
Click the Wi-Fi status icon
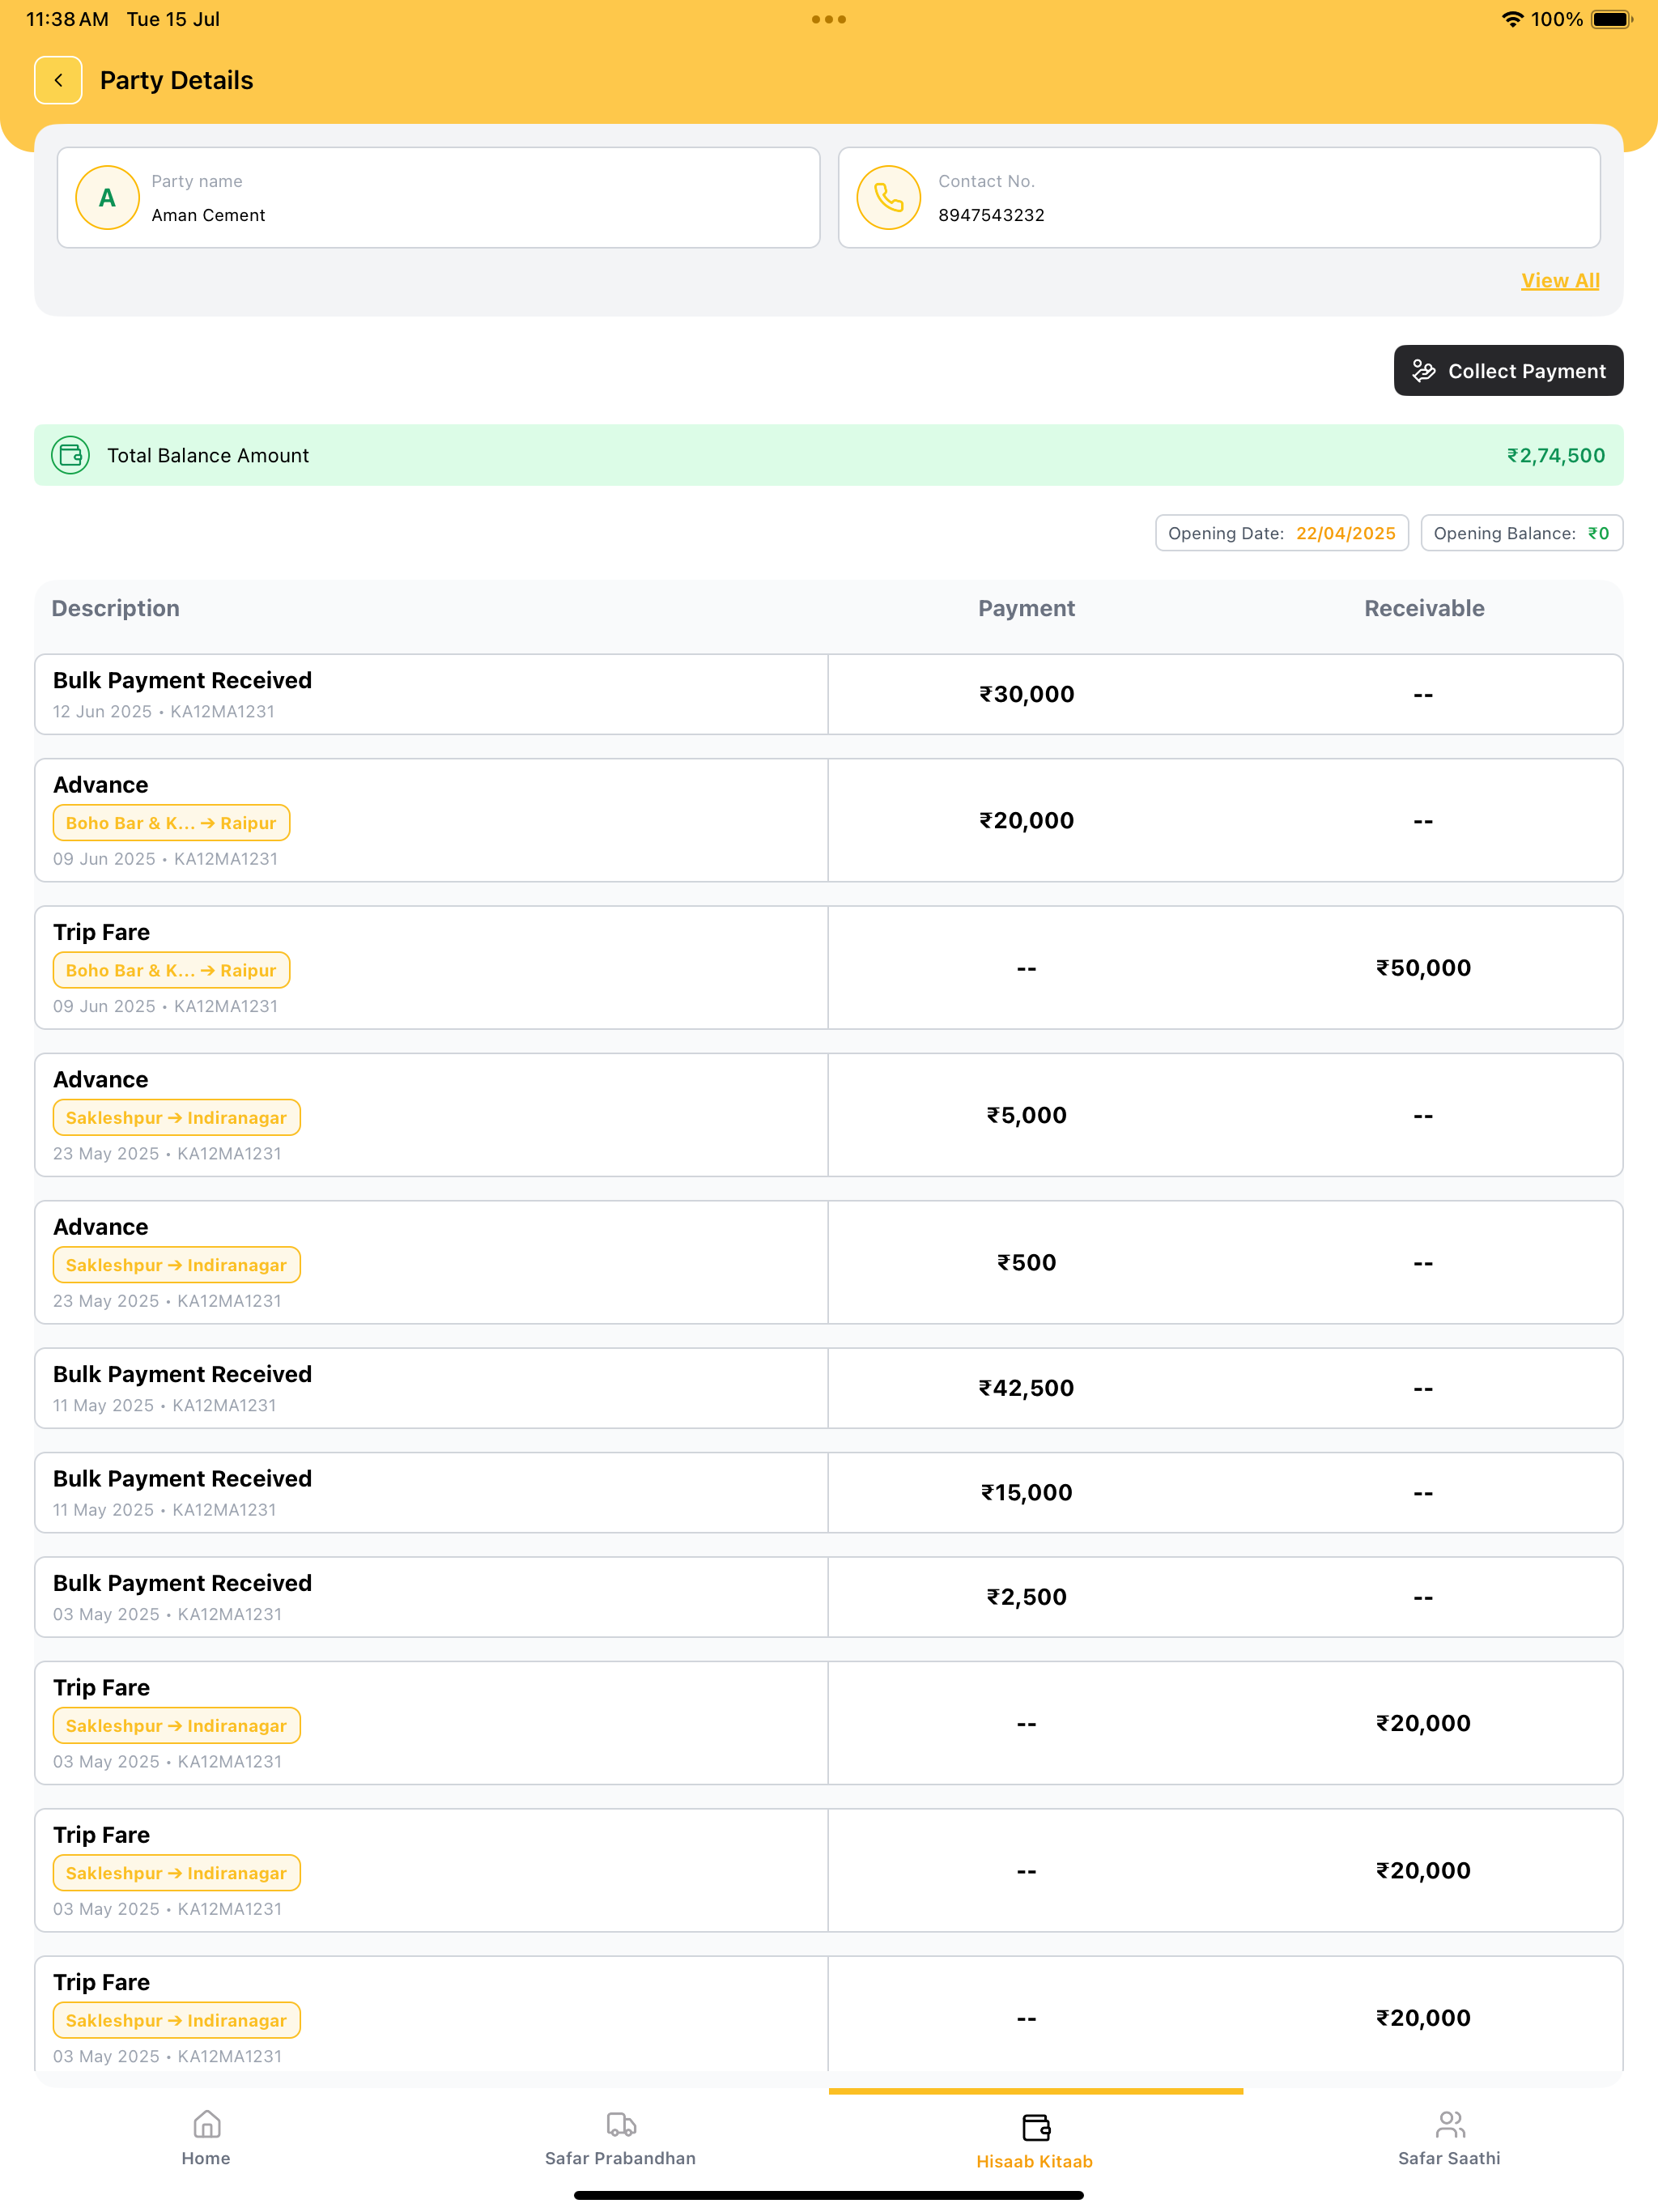(x=1513, y=19)
